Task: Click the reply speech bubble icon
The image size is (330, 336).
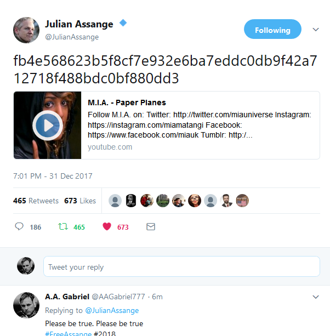Action: pos(19,226)
